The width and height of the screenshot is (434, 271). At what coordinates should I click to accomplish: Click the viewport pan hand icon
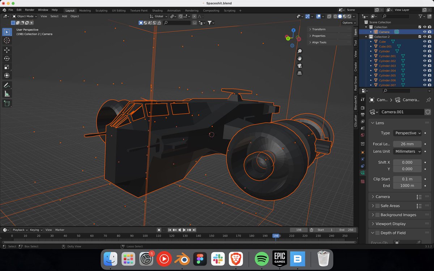(299, 59)
